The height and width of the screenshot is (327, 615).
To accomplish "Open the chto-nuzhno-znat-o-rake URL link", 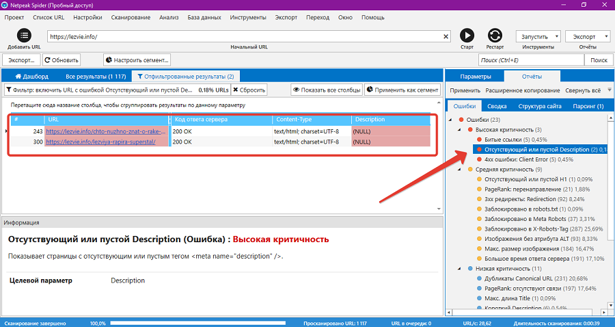I will 105,131.
